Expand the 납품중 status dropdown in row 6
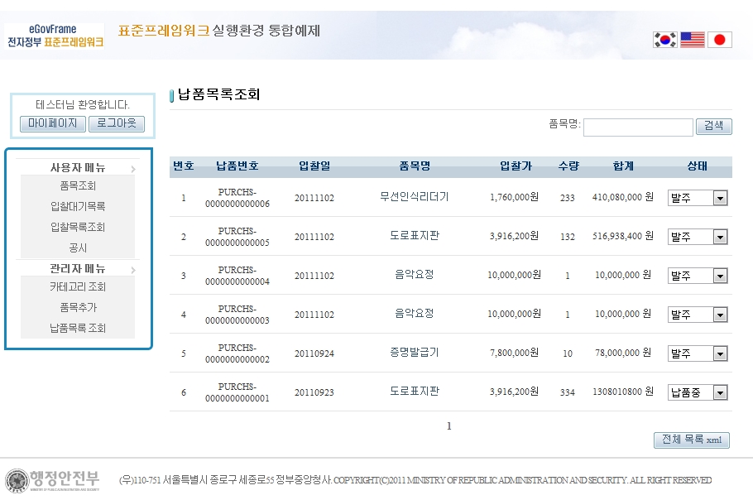753x500 pixels. tap(698, 393)
